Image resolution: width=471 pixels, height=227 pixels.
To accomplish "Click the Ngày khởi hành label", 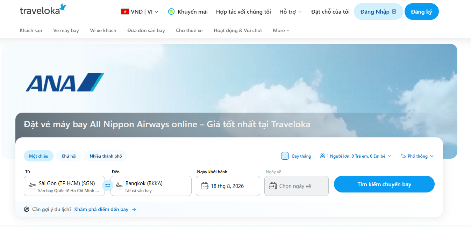I will 212,172.
